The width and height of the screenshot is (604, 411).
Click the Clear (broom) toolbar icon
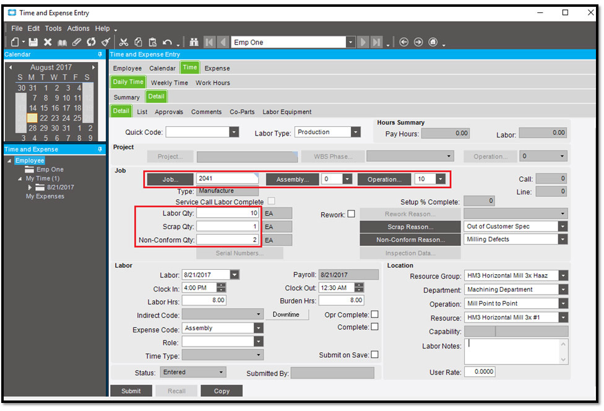105,41
